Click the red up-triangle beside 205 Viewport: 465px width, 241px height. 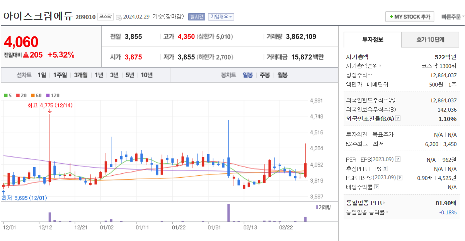(x=26, y=55)
